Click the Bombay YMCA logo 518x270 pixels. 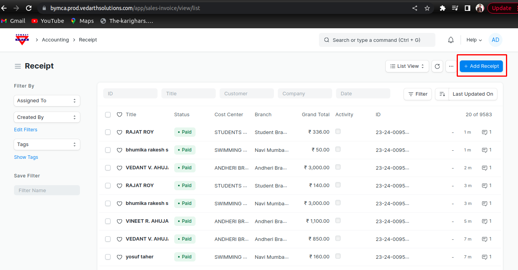tap(22, 40)
